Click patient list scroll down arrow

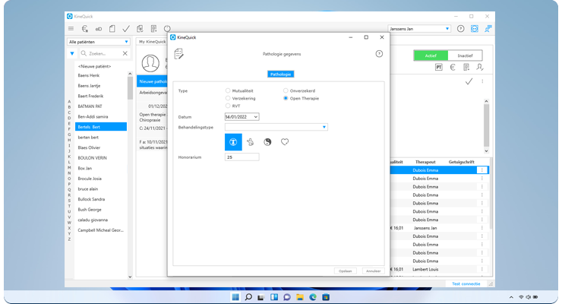(130, 277)
